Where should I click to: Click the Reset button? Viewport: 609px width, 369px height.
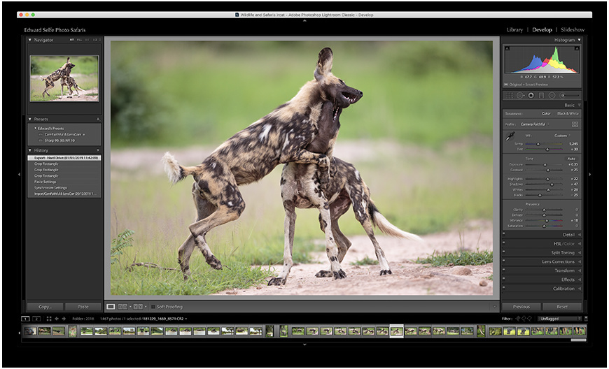pos(562,307)
